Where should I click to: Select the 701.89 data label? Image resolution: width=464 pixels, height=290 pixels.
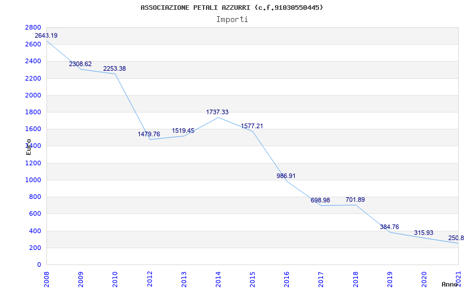click(x=355, y=200)
